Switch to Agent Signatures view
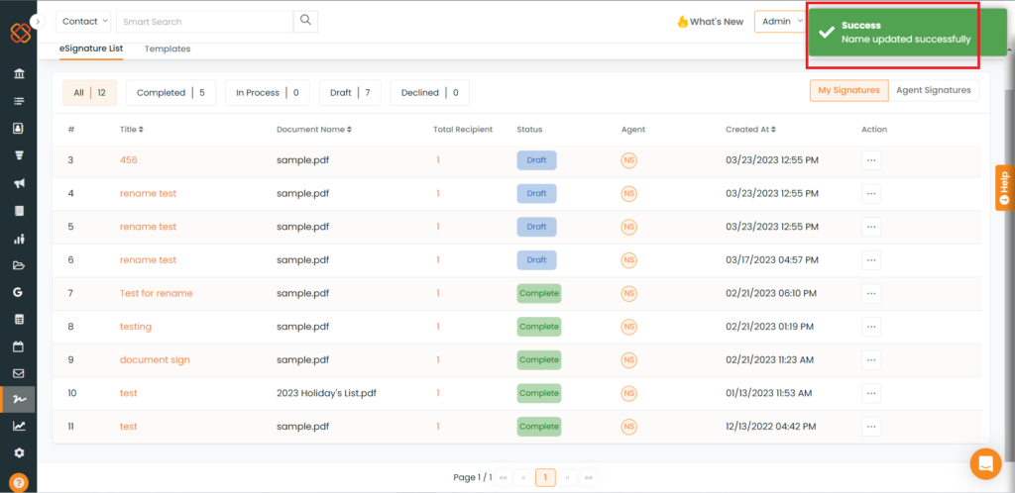The height and width of the screenshot is (493, 1015). (934, 90)
